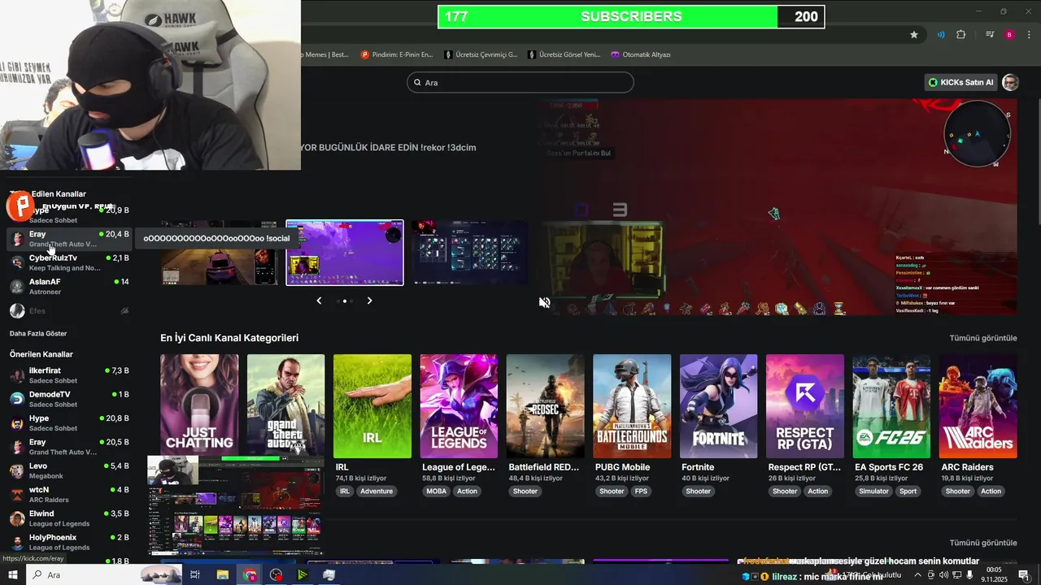Open recommended channel wtcN
This screenshot has width=1041, height=585.
69,494
